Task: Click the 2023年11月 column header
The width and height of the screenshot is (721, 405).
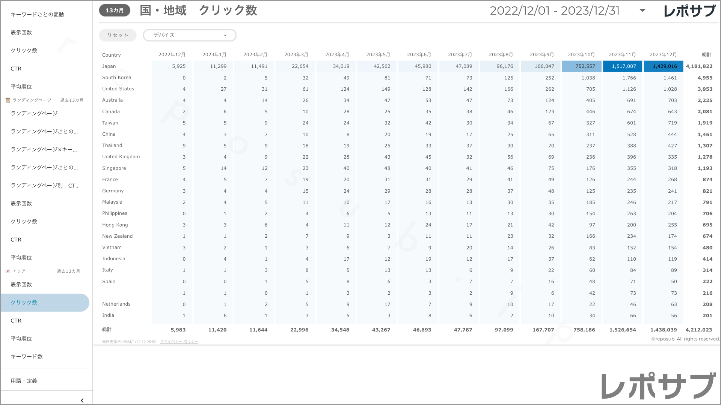Action: [622, 55]
